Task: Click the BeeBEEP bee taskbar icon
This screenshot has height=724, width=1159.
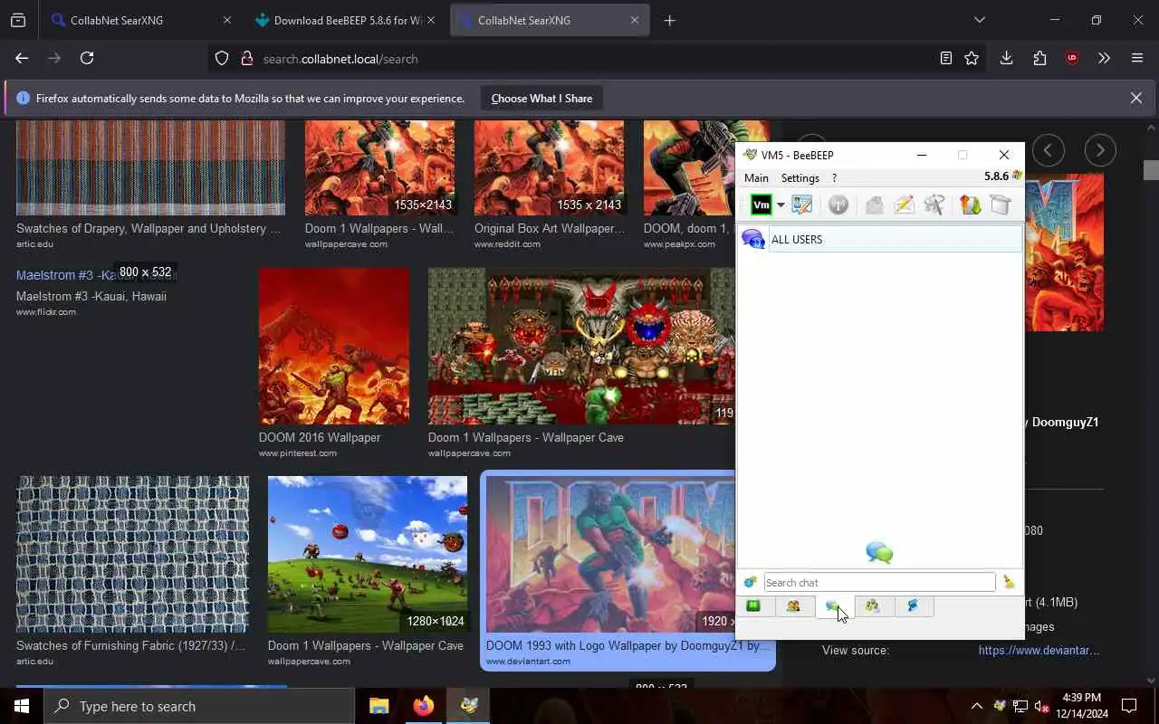Action: [468, 706]
